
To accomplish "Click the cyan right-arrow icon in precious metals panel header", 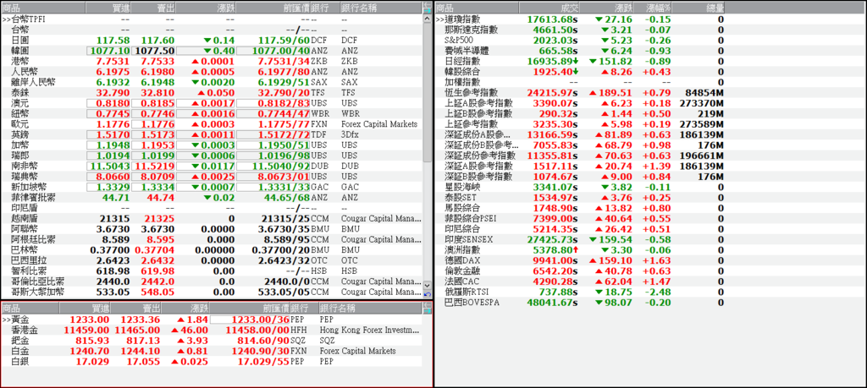I will [x=428, y=311].
